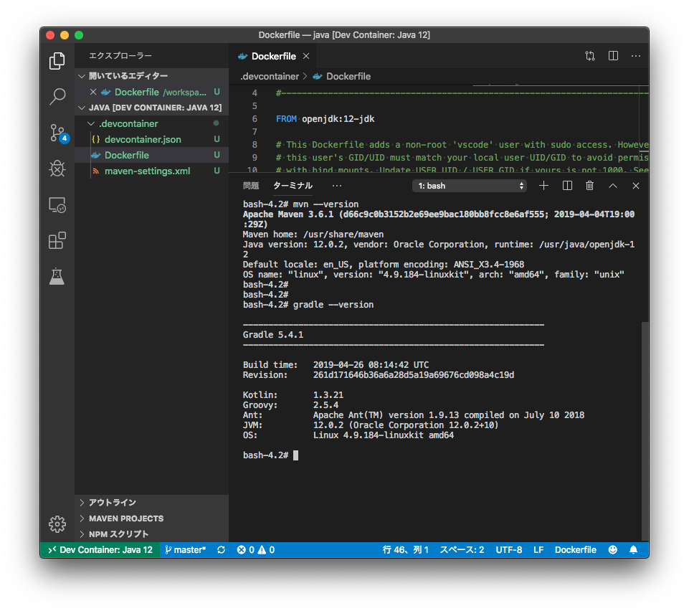Collapse JAVA [DEV CONTAINER: JAVA 12] section

[151, 108]
